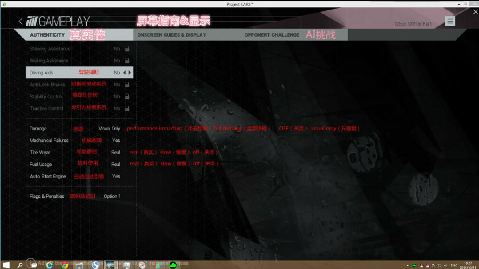This screenshot has height=269, width=479.
Task: Open the compass icon taskbar app
Action: click(x=142, y=265)
